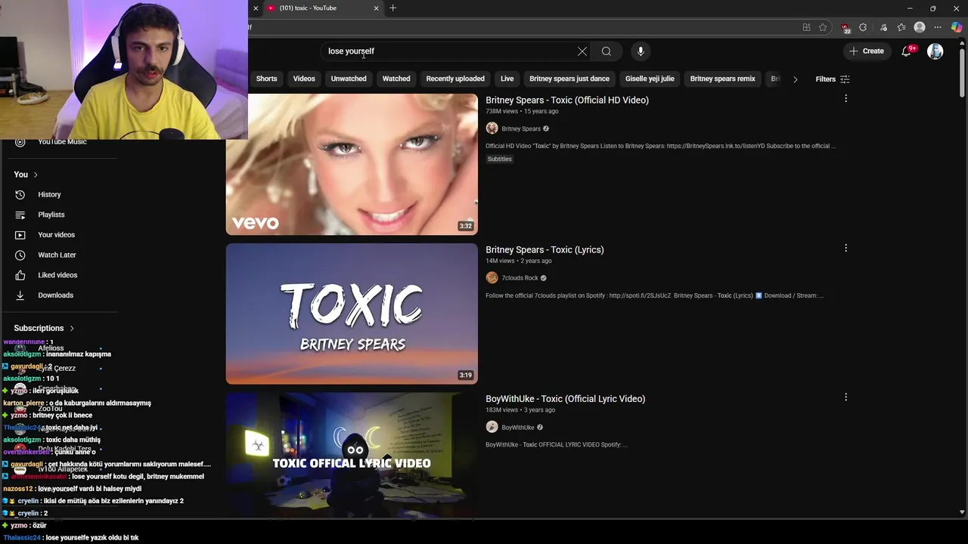
Task: Open the Copilot sidebar icon
Action: coord(957,27)
